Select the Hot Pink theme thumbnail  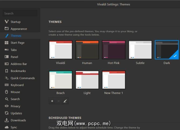point(114,50)
